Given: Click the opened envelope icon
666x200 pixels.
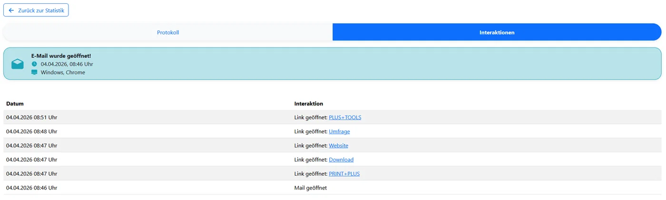Looking at the screenshot, I should tap(18, 64).
